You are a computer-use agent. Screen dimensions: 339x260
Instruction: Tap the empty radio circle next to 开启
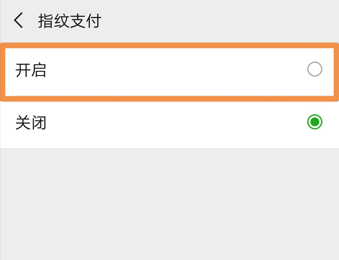click(314, 69)
